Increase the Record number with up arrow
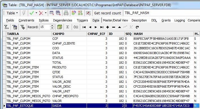200x109 pixels. pyautogui.click(x=52, y=26)
